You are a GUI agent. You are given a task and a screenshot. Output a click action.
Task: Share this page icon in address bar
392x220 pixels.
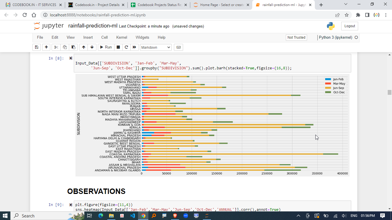[337, 15]
